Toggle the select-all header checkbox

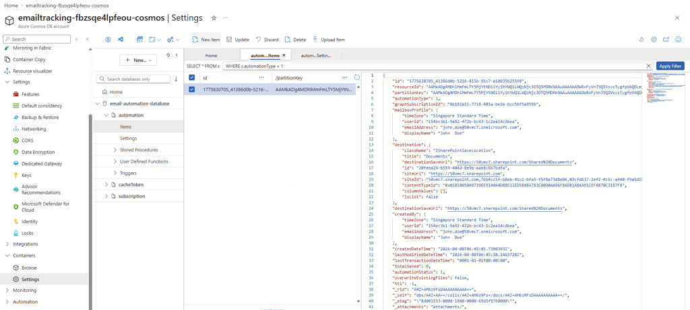click(191, 78)
